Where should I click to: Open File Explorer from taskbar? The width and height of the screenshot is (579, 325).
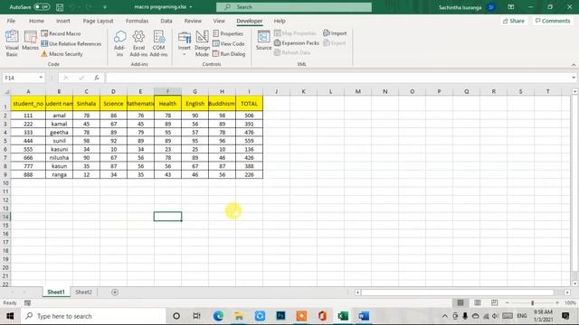[x=239, y=316]
